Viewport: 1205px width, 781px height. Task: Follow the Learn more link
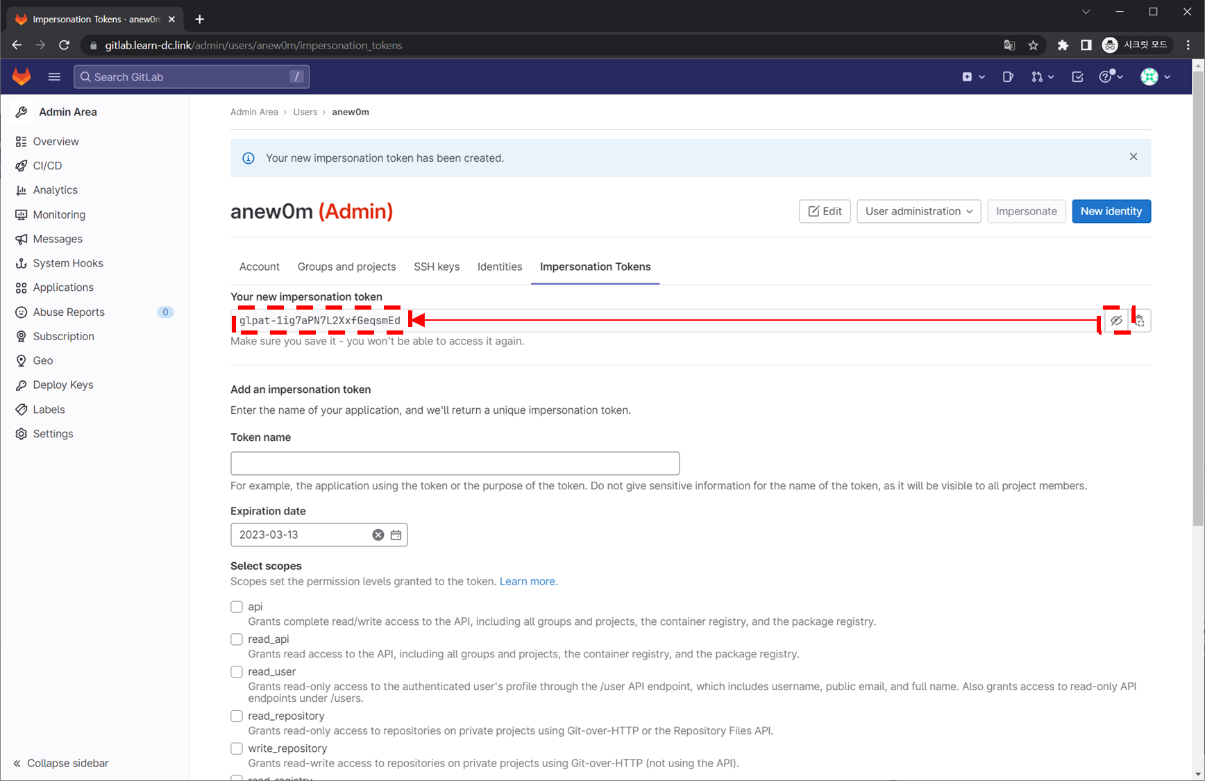point(527,582)
